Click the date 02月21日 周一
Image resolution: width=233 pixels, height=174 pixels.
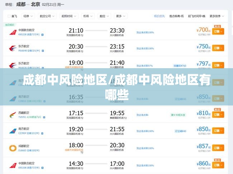coord(53,5)
